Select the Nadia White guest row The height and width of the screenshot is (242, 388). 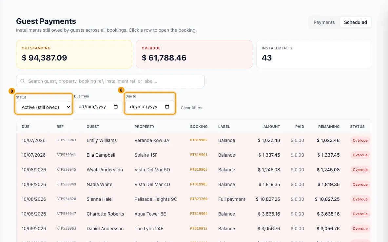[x=194, y=184]
